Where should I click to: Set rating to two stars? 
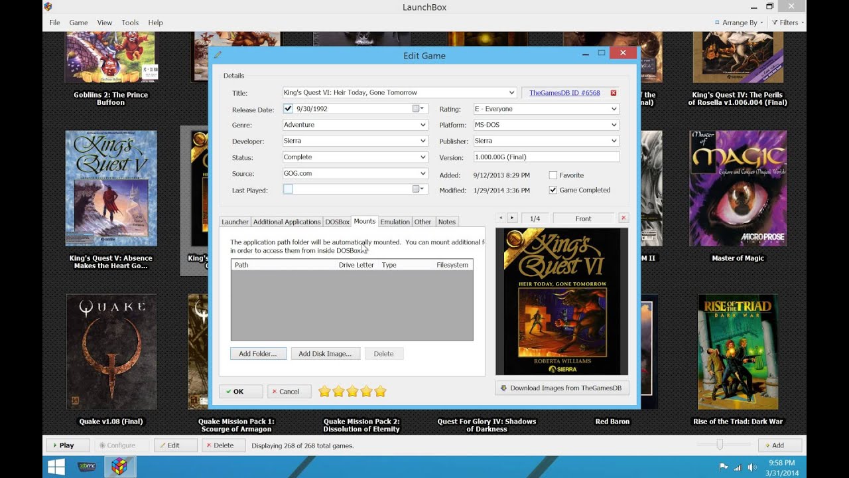click(x=338, y=392)
